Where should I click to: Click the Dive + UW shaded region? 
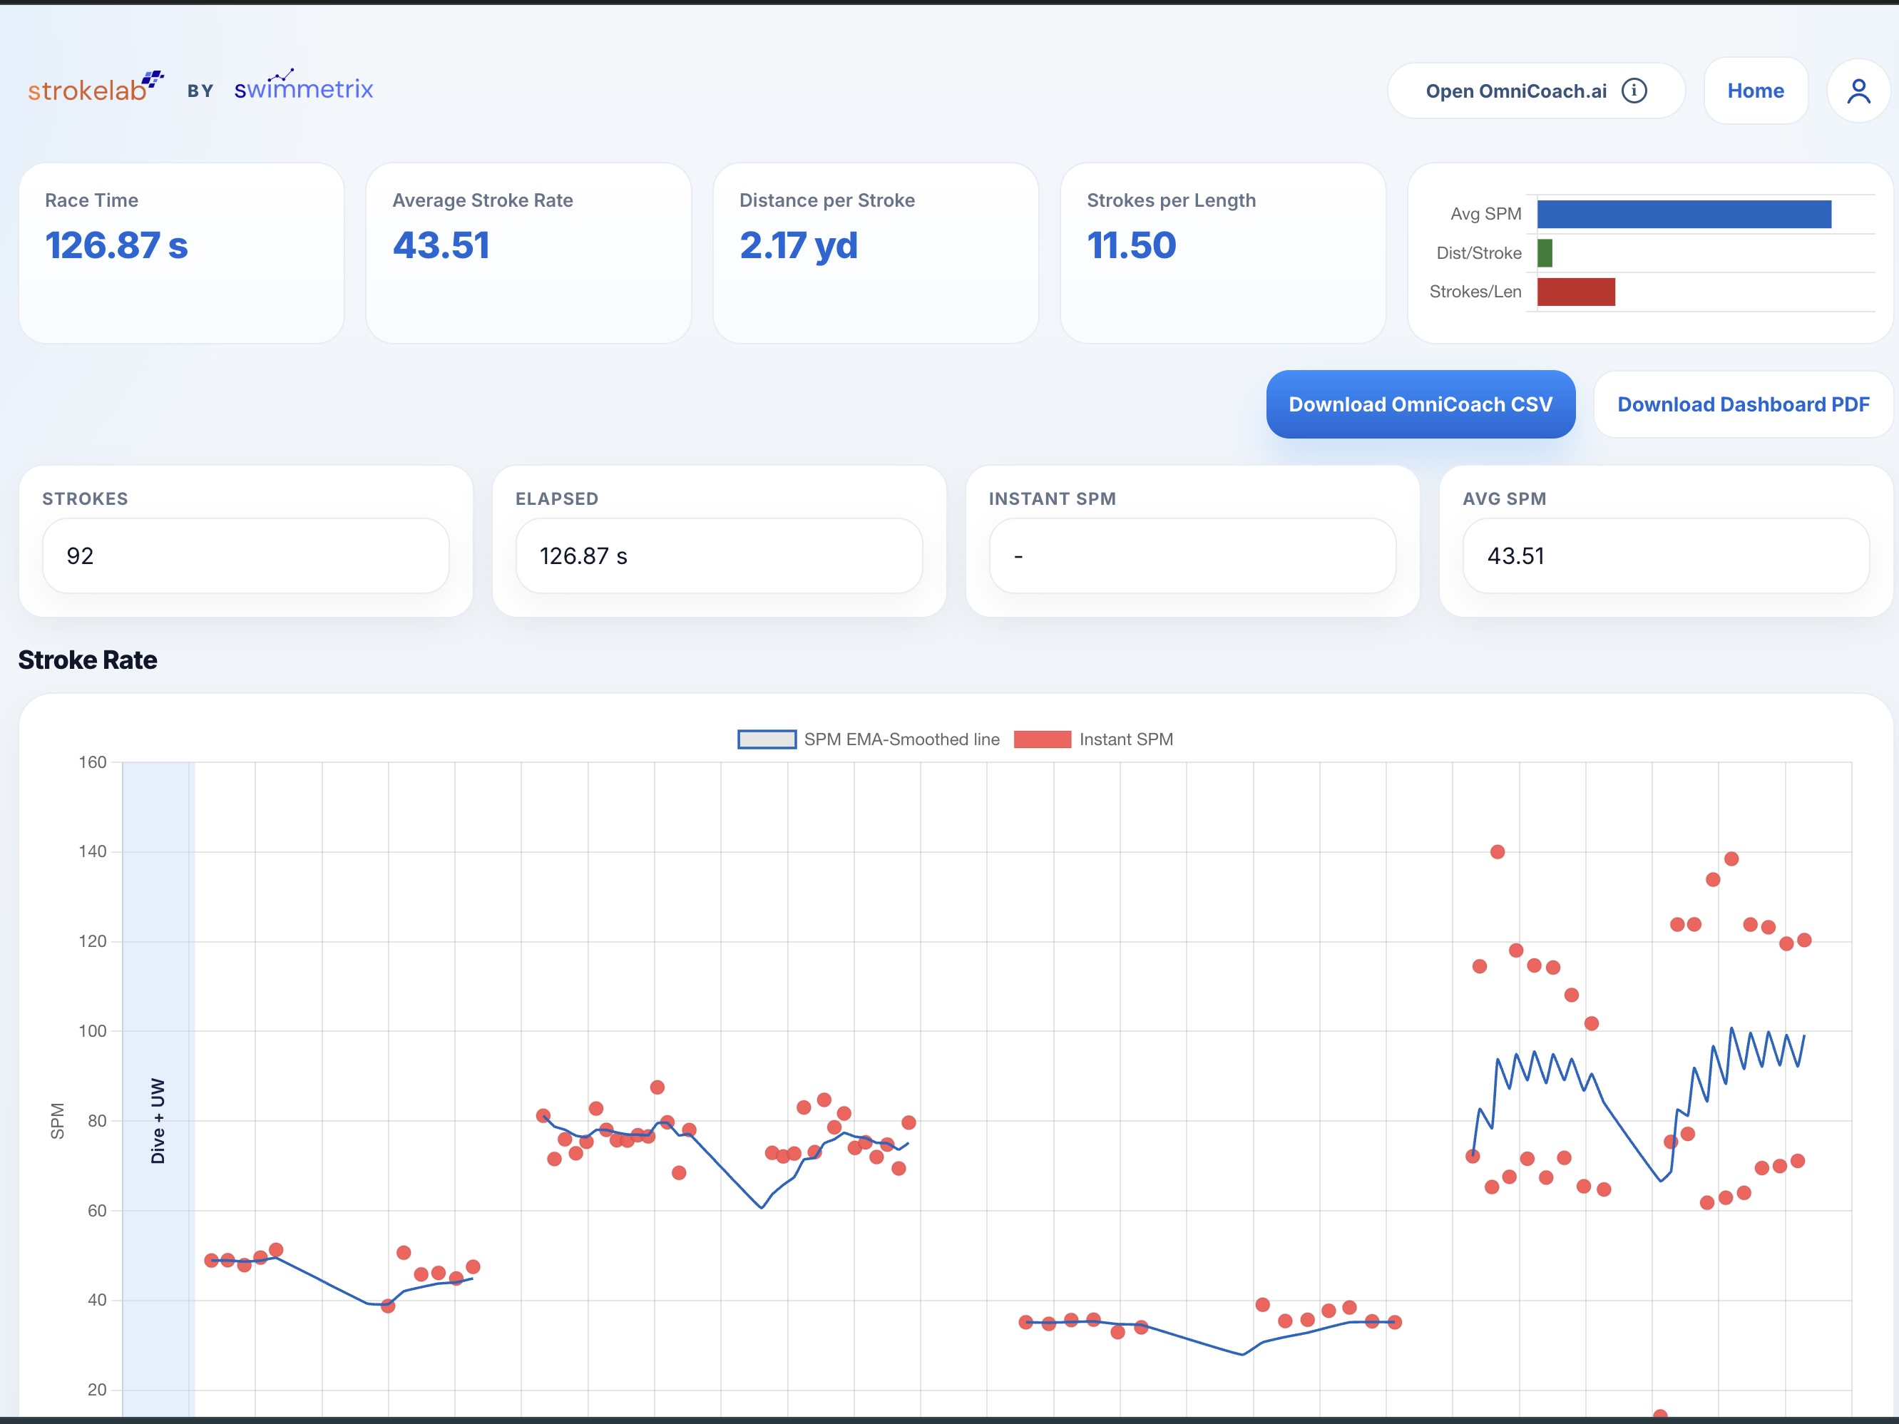click(158, 1088)
